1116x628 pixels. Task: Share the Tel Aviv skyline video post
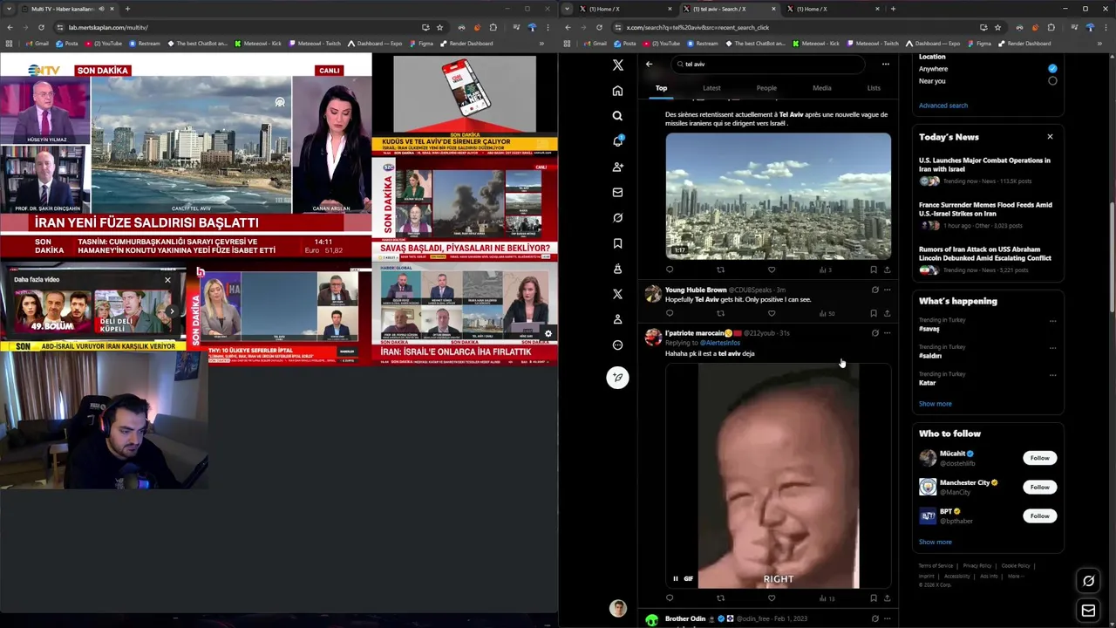click(x=887, y=270)
